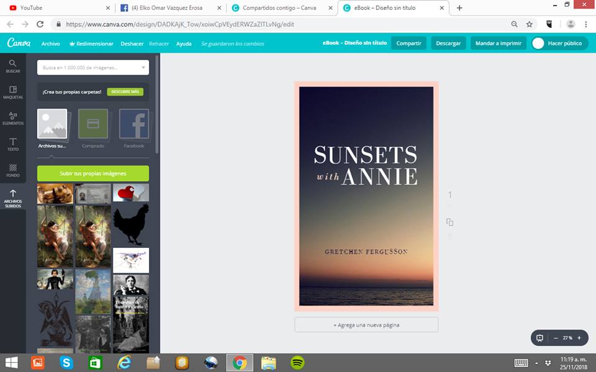Viewport: 596px width, 372px height.
Task: Click the Canva home logo
Action: (19, 43)
